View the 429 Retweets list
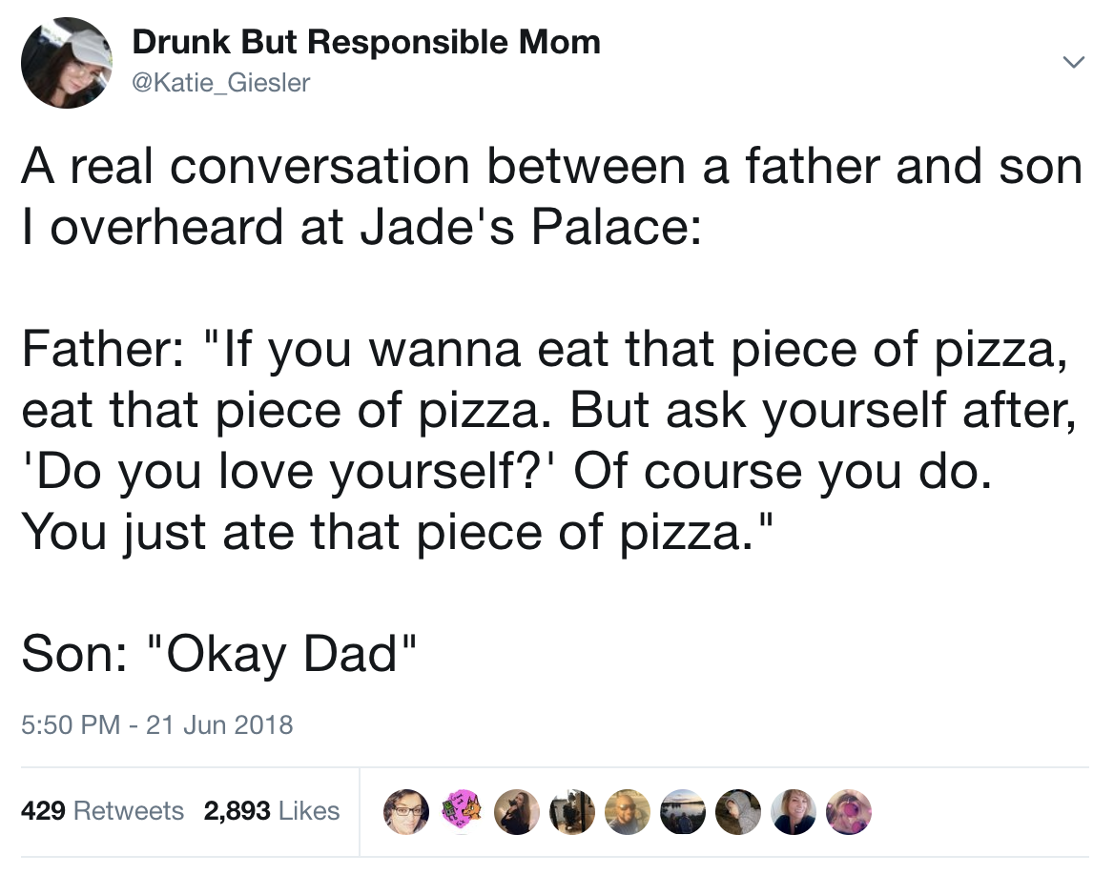 tap(102, 810)
